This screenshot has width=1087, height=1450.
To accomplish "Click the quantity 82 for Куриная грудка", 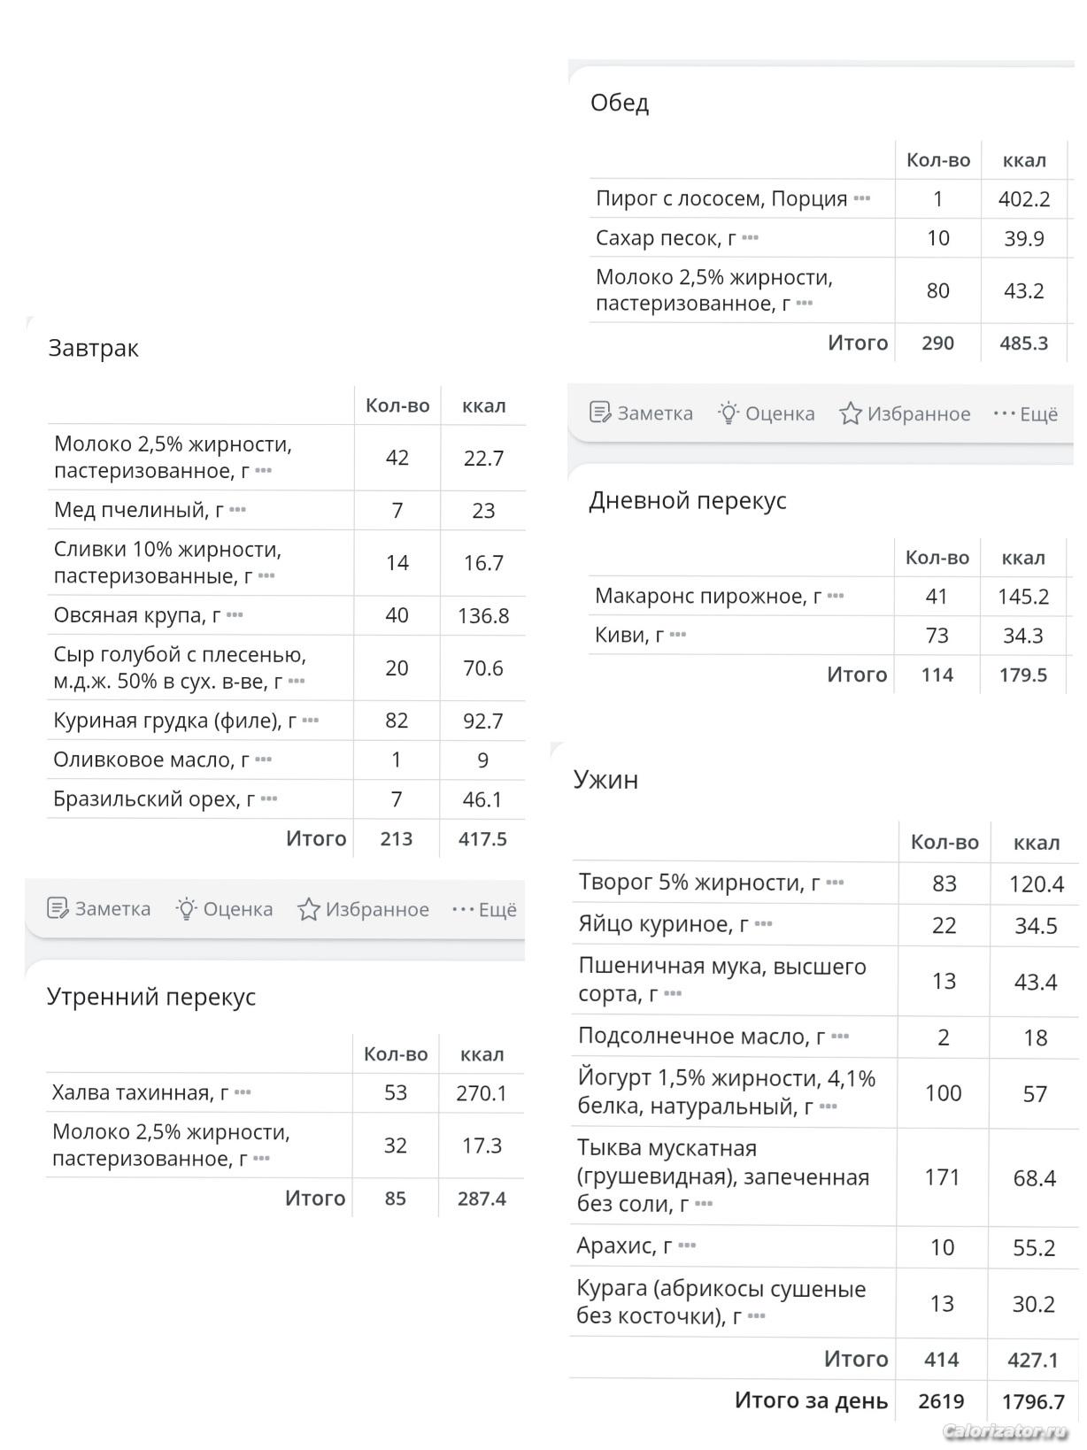I will (397, 721).
